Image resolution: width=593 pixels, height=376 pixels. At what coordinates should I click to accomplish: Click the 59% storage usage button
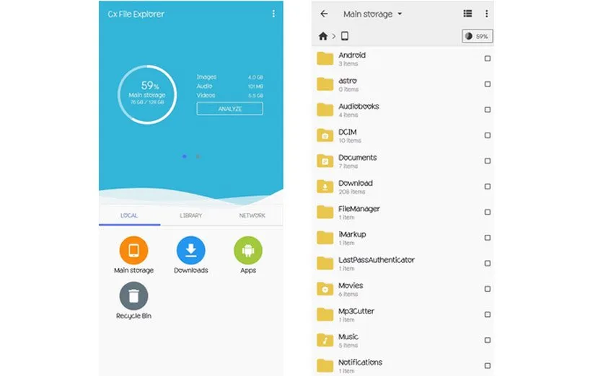477,36
